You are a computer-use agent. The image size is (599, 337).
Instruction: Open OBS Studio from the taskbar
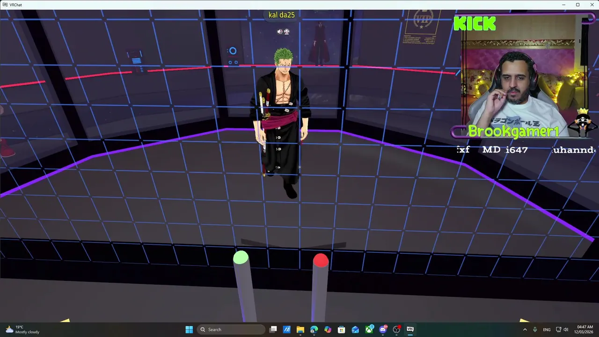396,330
